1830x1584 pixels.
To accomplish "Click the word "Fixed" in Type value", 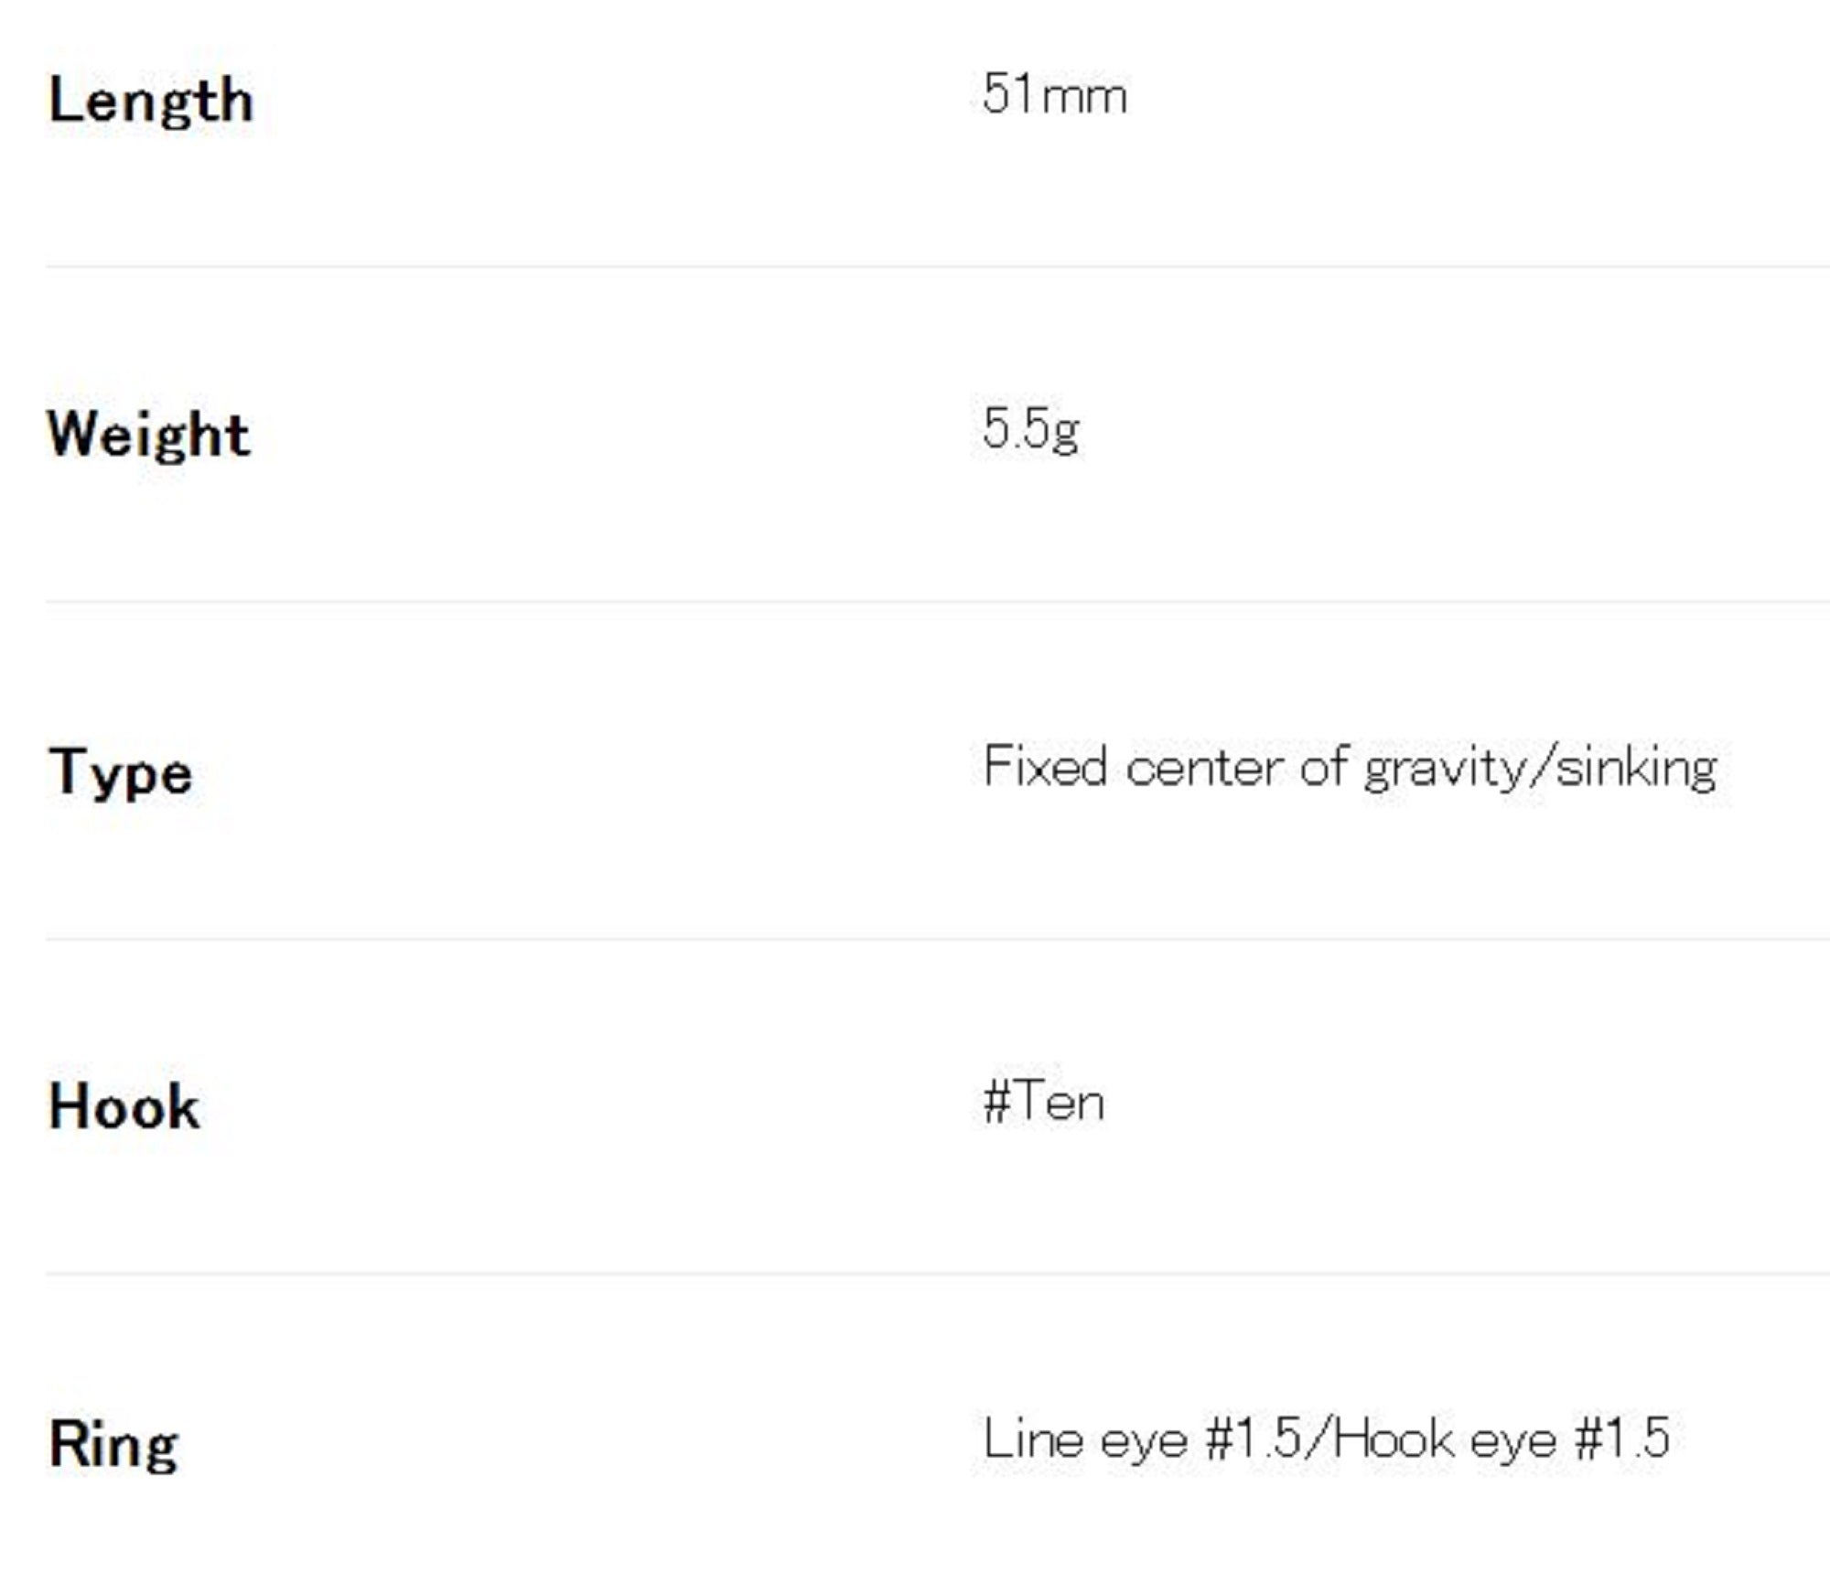I will click(x=1045, y=766).
